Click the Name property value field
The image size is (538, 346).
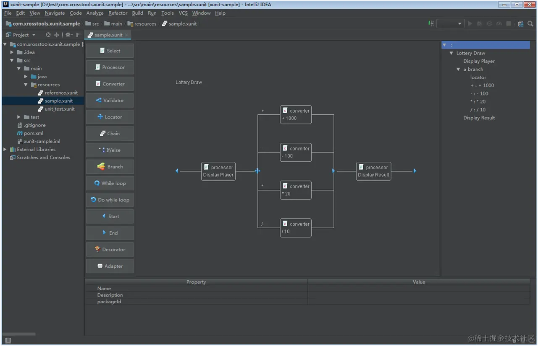click(x=419, y=289)
